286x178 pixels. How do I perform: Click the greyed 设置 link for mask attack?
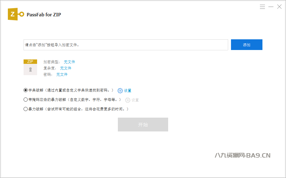135,100
